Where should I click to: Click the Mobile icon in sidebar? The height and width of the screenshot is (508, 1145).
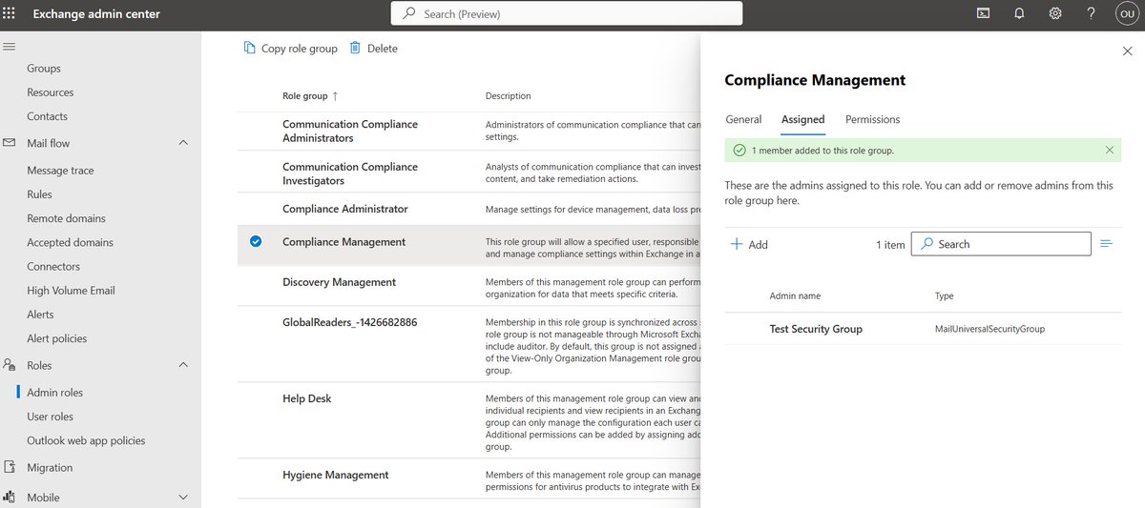pyautogui.click(x=10, y=497)
